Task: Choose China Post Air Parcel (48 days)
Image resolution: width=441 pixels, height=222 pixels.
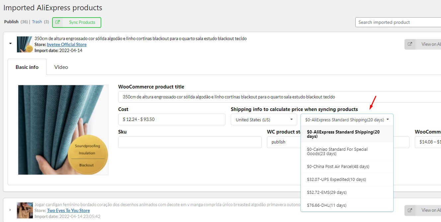Action: [347, 166]
